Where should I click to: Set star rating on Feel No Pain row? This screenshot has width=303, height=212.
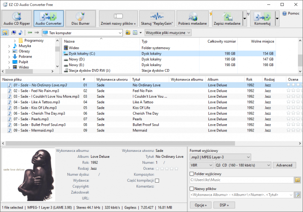click(x=294, y=90)
